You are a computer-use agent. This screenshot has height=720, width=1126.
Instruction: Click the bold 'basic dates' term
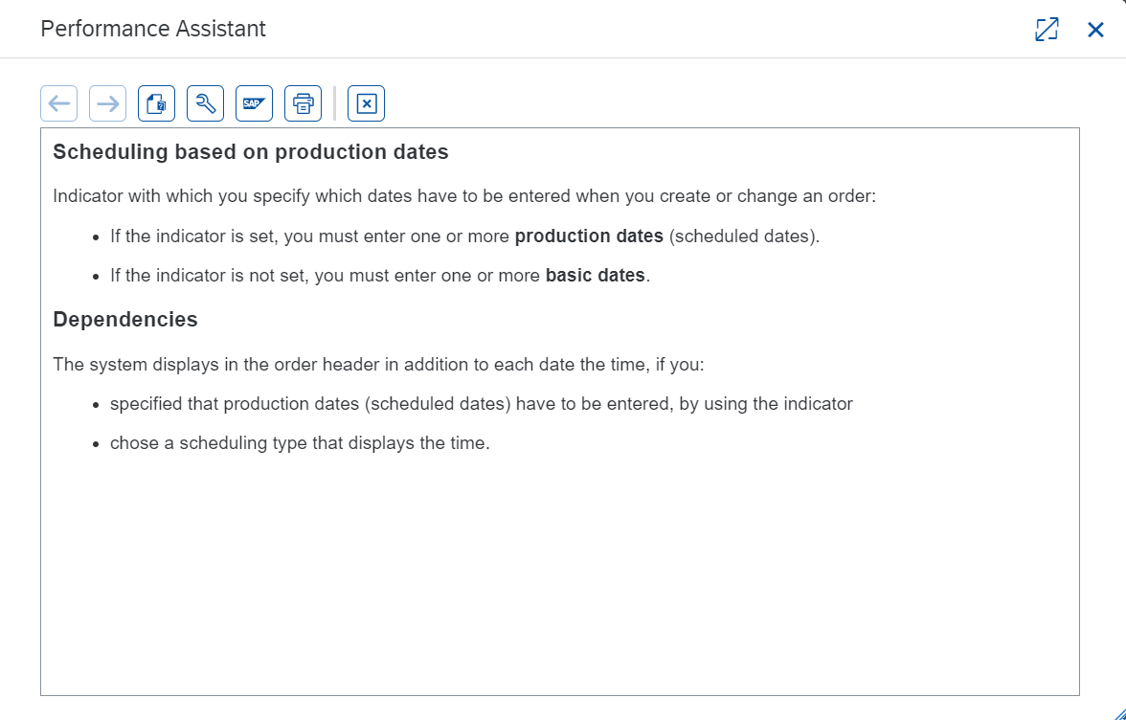pos(596,276)
